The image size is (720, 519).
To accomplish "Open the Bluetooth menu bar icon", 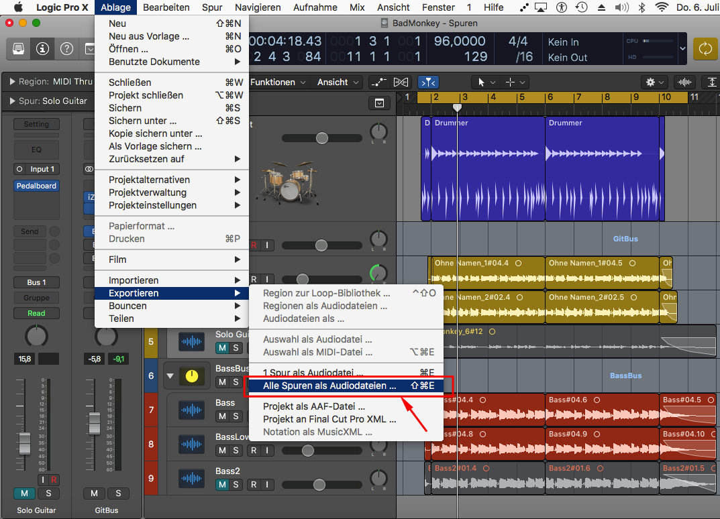I will point(642,7).
